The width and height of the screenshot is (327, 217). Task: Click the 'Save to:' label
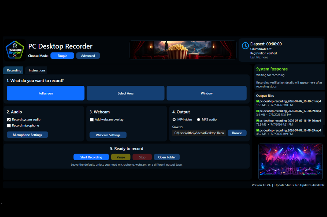[x=178, y=127]
